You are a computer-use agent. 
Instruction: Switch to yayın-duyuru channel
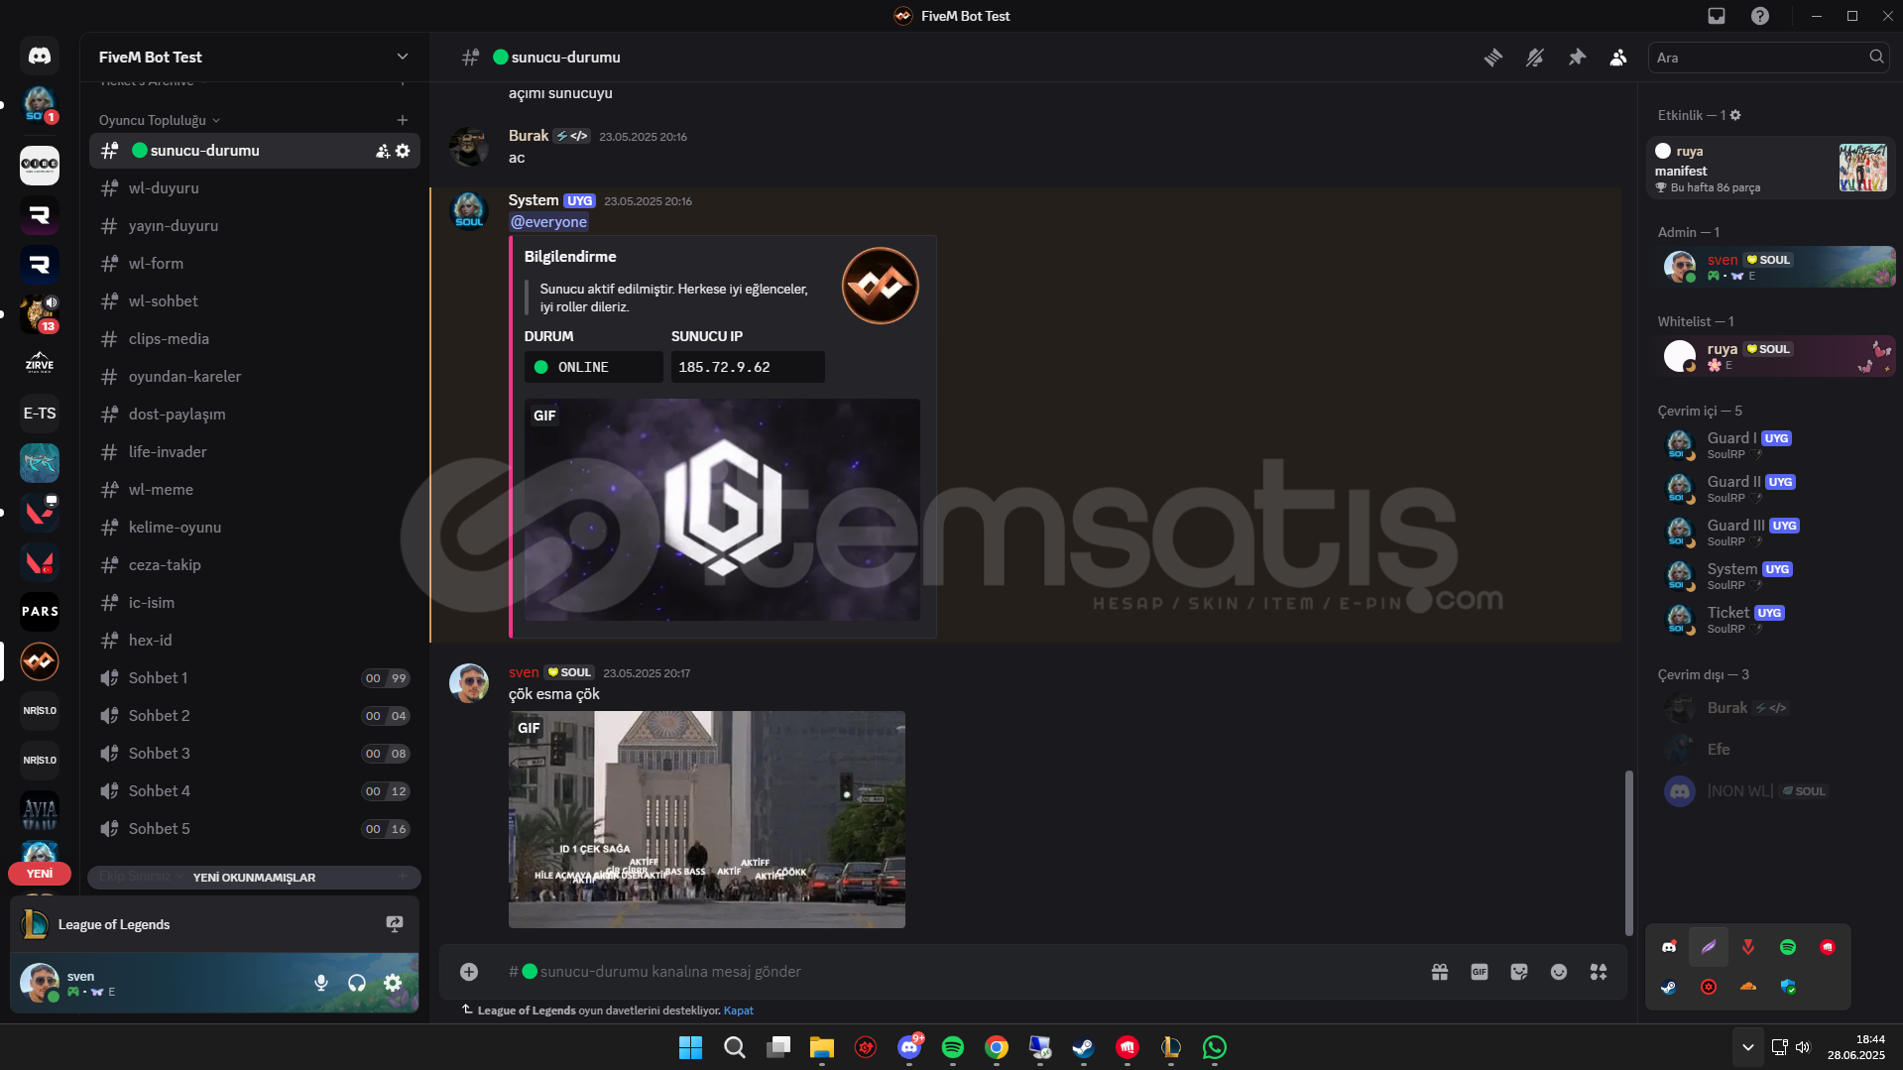coord(255,226)
